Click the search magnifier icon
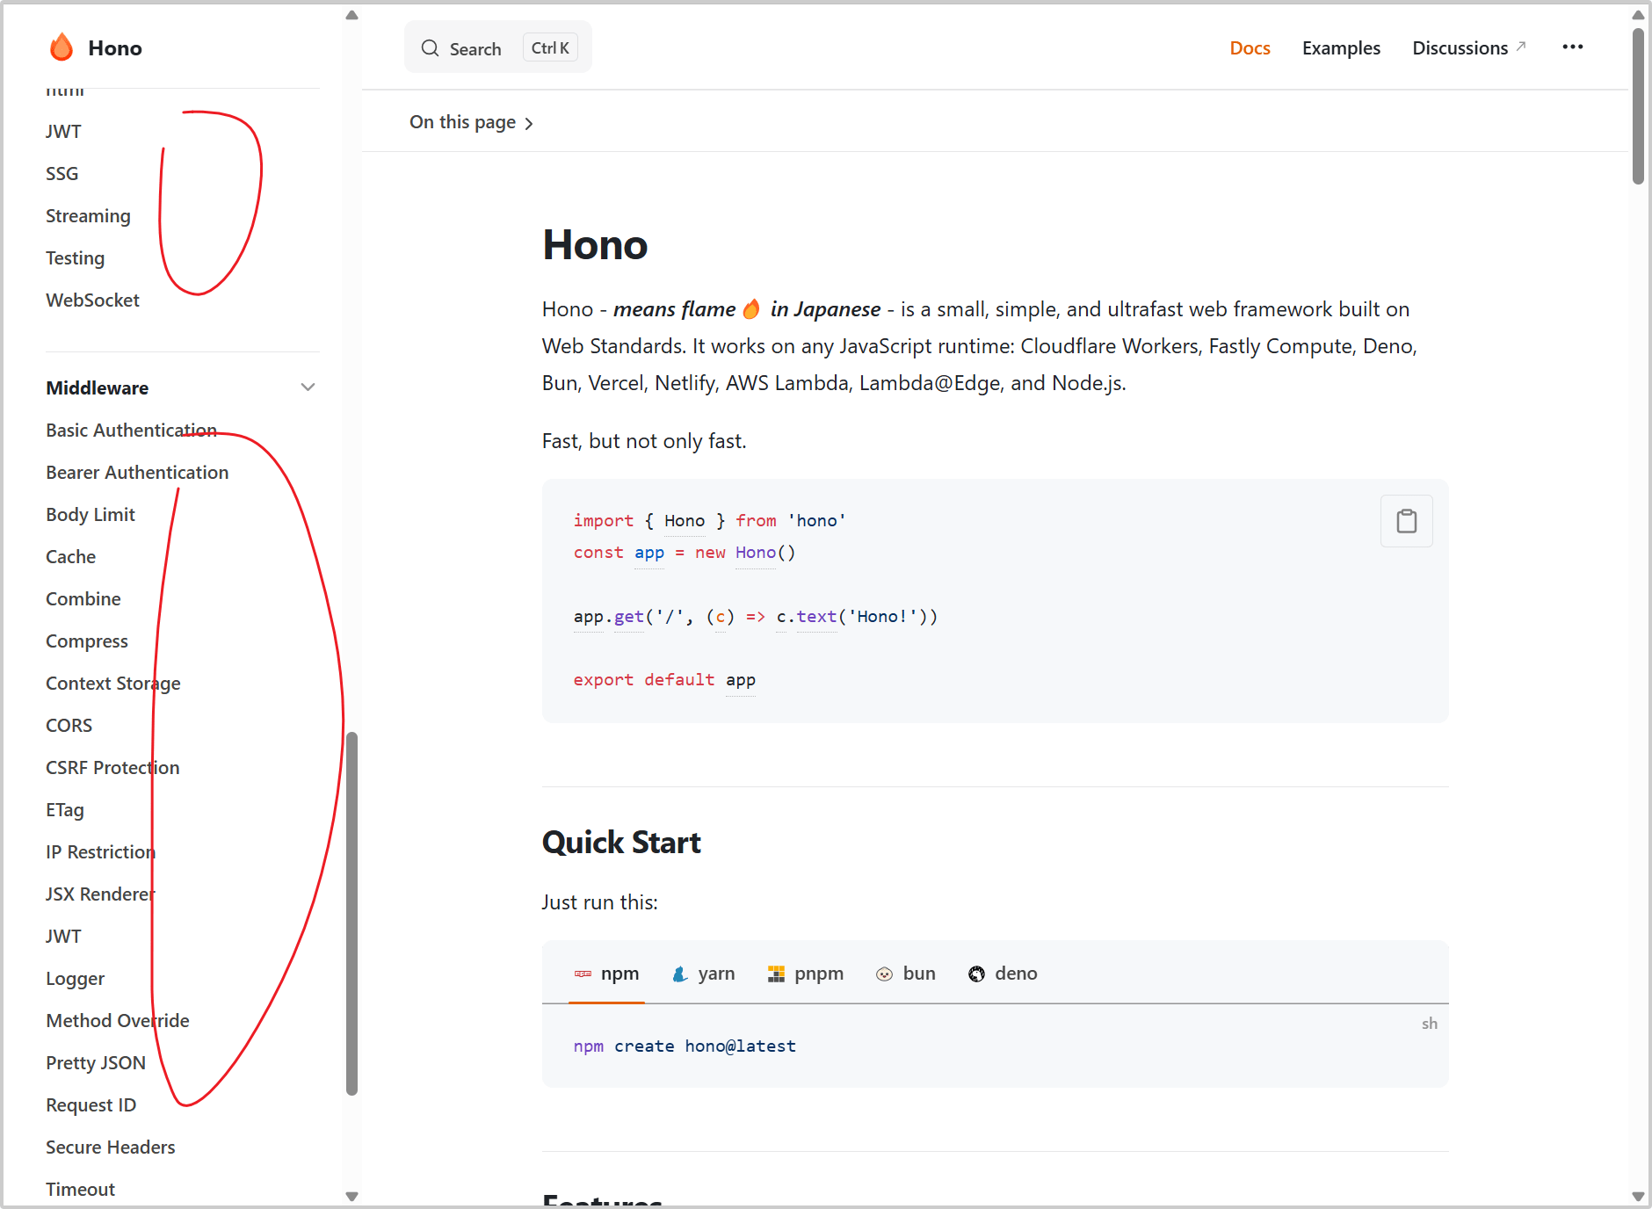Screen dimensions: 1652x1209 [x=430, y=48]
